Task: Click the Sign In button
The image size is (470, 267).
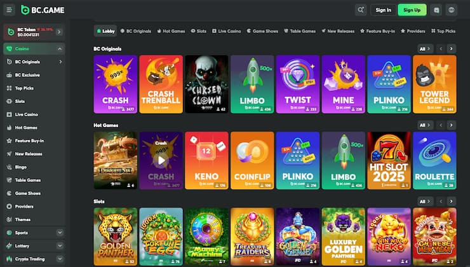Action: tap(384, 10)
